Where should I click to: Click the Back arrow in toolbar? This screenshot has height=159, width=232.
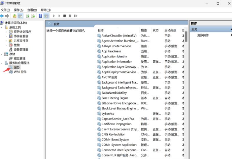point(2,16)
